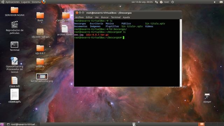Switch to the active orange workspace
The image size is (224, 126).
tap(202, 124)
